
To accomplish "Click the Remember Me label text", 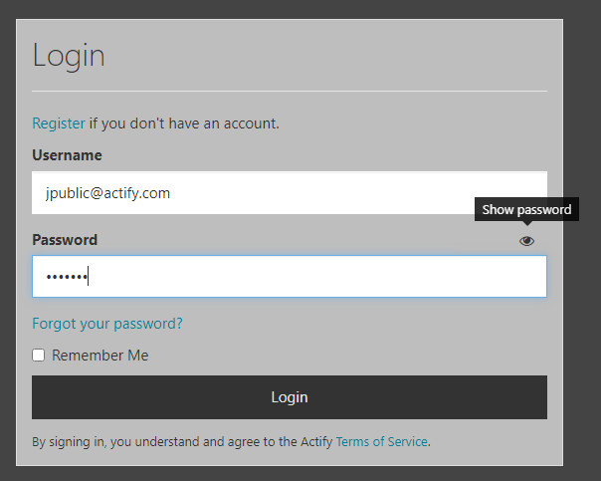I will click(100, 356).
